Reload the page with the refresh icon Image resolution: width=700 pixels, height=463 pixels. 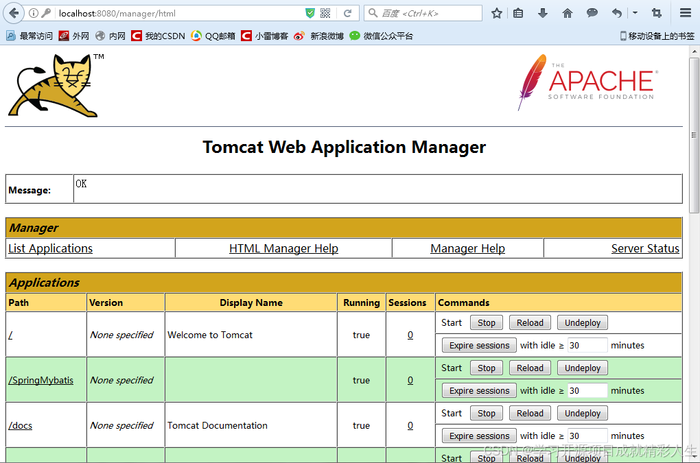pyautogui.click(x=347, y=14)
